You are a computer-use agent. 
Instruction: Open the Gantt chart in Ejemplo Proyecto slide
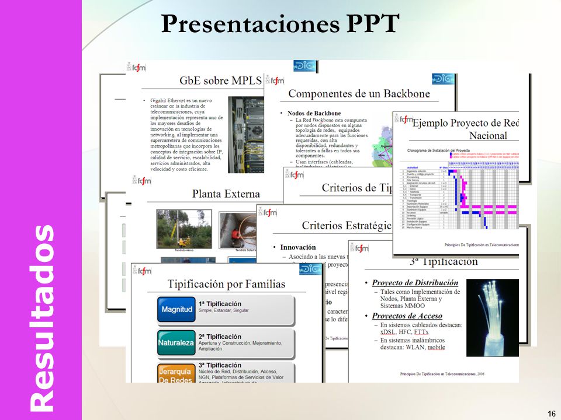point(459,196)
